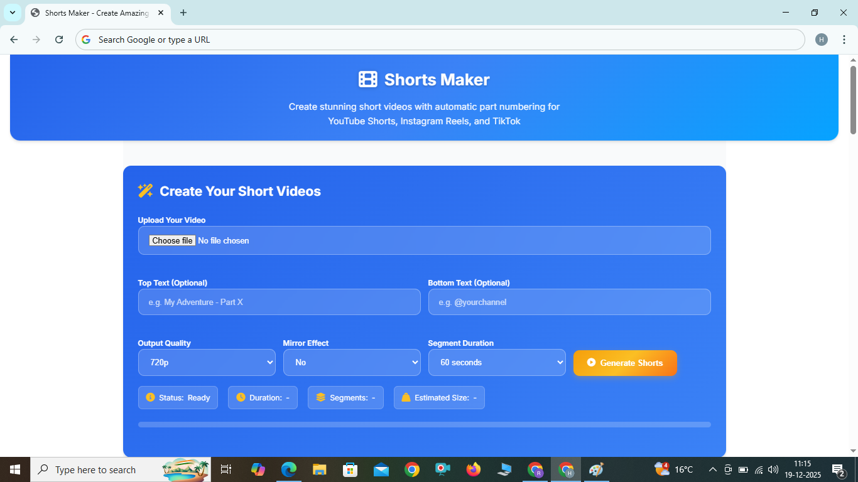This screenshot has height=482, width=858.
Task: Click the Top Text input field
Action: pos(279,302)
